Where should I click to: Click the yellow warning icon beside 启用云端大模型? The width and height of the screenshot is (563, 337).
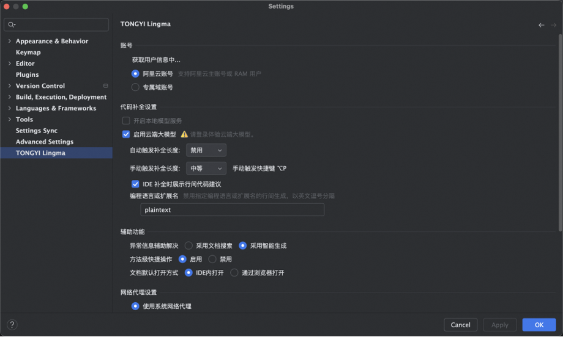point(184,134)
